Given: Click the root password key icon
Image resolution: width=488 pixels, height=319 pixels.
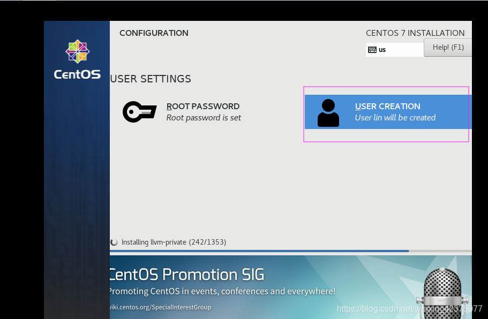Looking at the screenshot, I should (x=139, y=112).
